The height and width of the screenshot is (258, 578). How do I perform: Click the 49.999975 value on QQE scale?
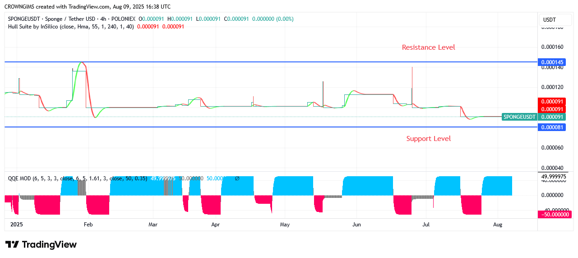click(553, 176)
